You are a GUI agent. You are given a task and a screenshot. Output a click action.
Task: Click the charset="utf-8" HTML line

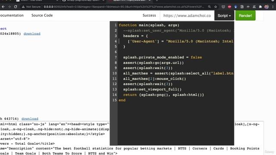click(x=15, y=139)
